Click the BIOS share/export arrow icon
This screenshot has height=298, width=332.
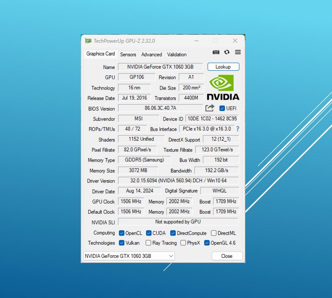210,108
